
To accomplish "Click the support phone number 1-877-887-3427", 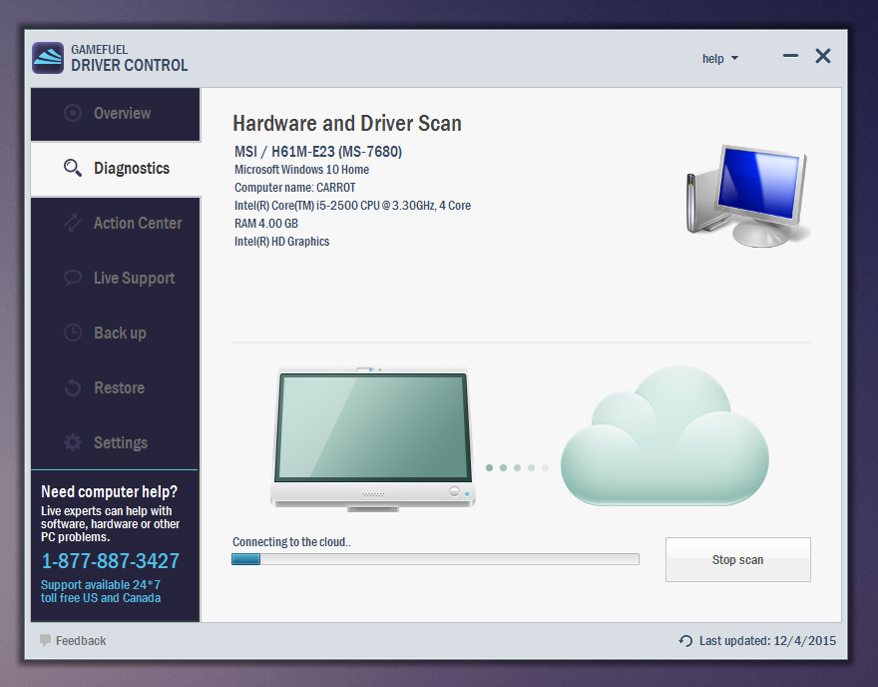I will click(x=110, y=561).
